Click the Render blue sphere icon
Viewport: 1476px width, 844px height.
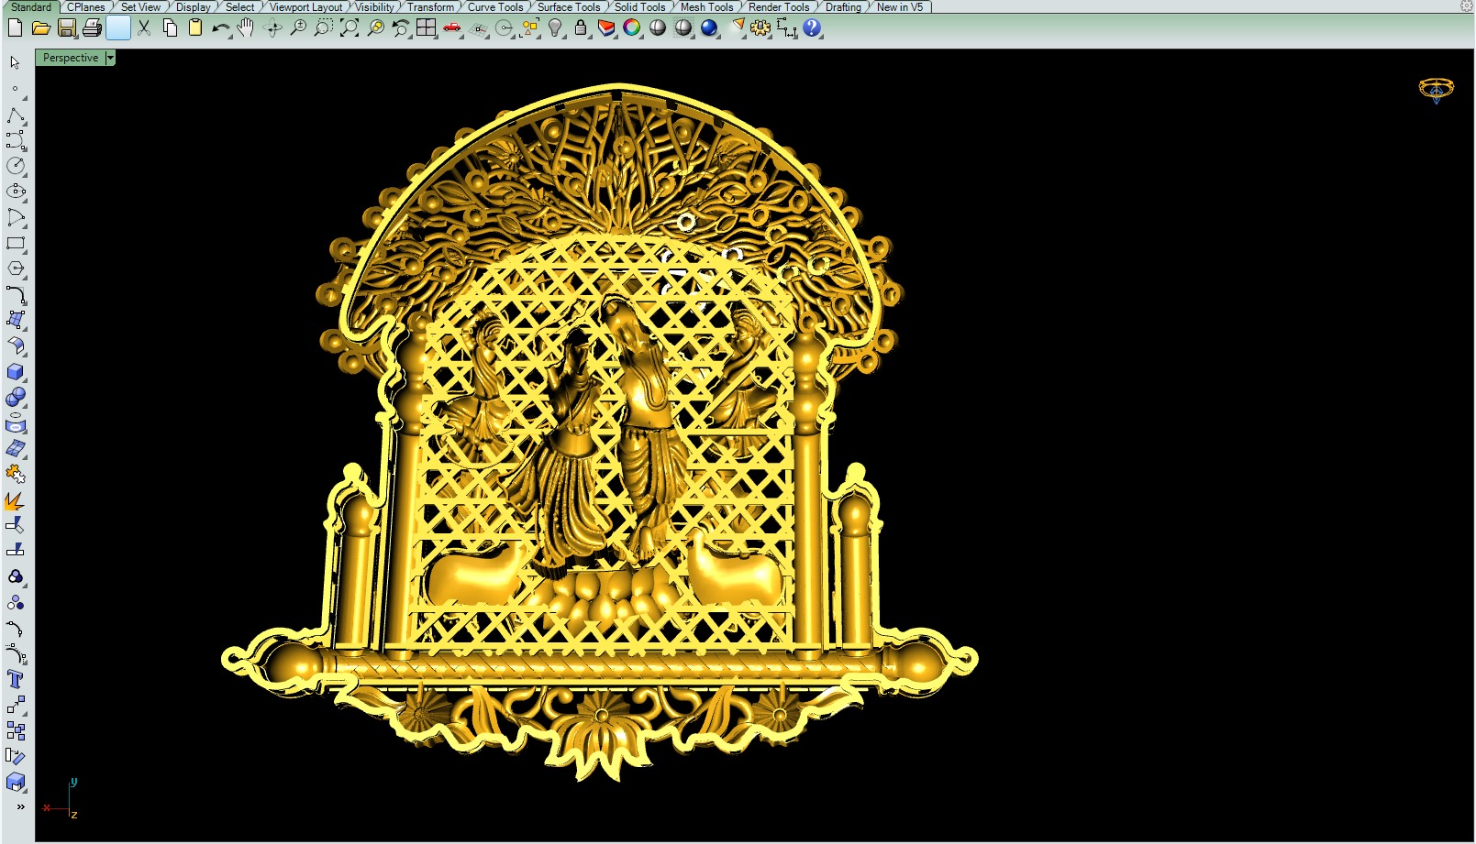tap(709, 28)
